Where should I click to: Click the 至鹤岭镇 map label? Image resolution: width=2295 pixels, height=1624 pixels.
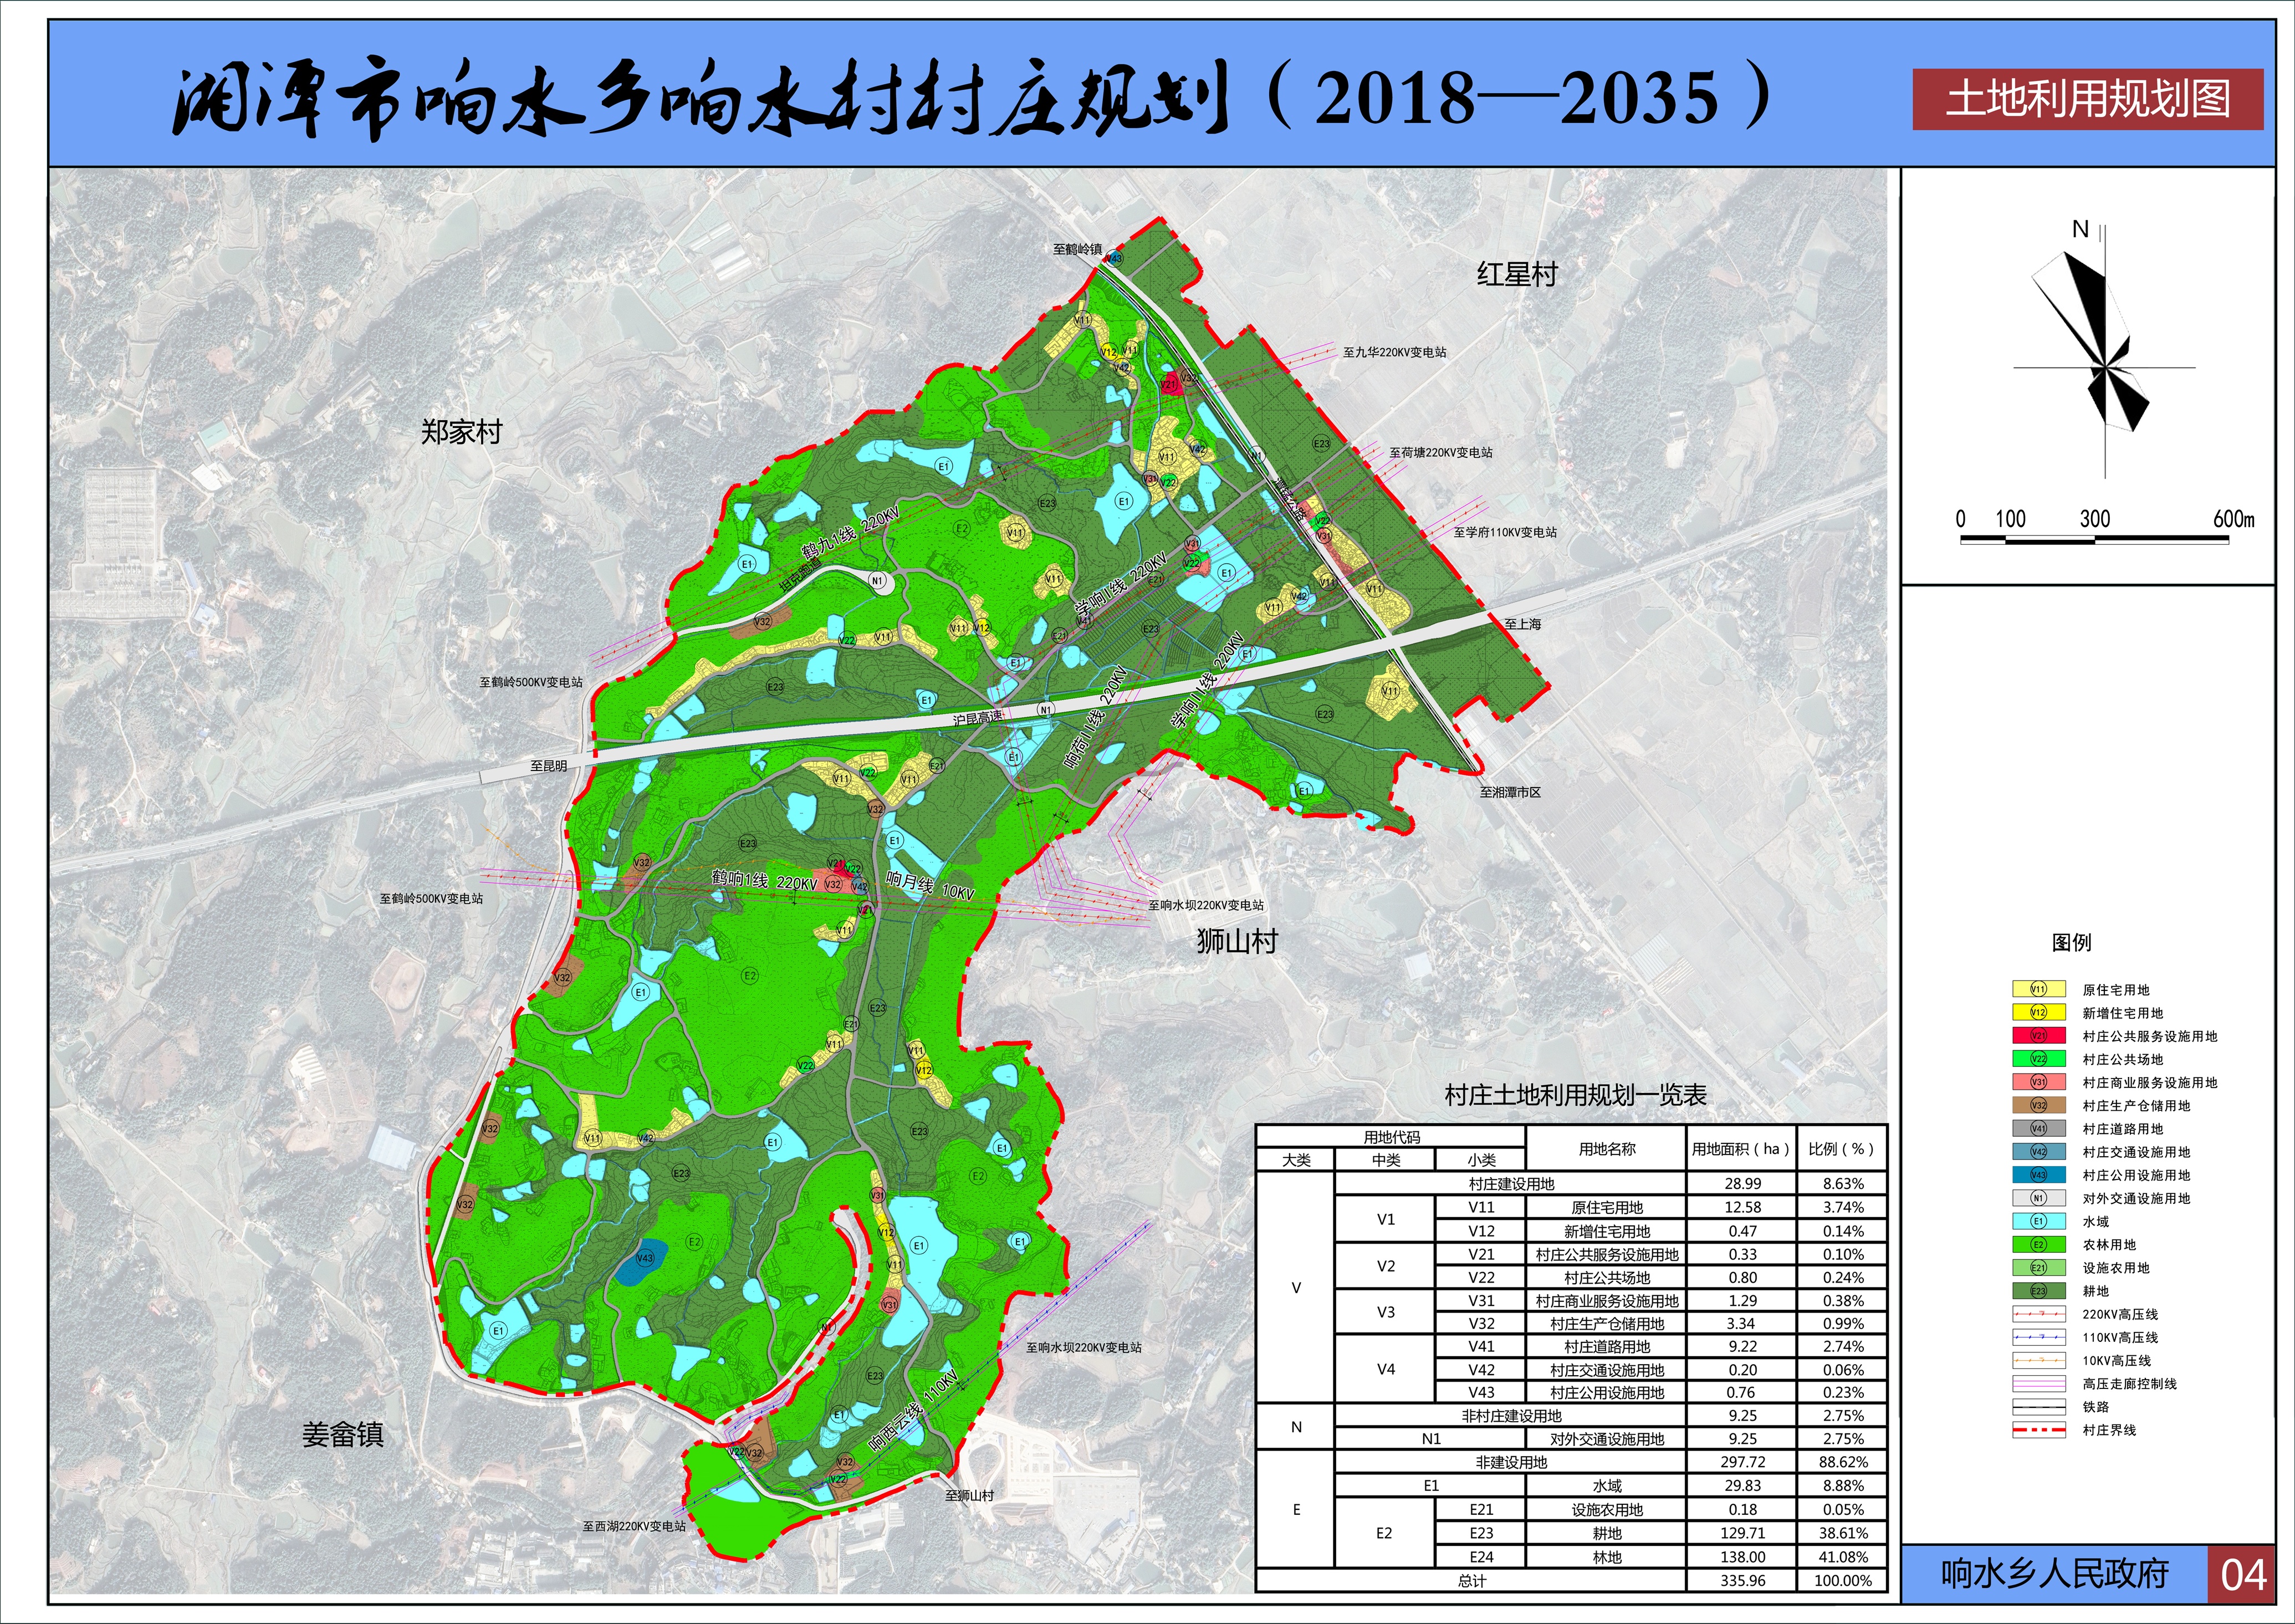(1077, 249)
